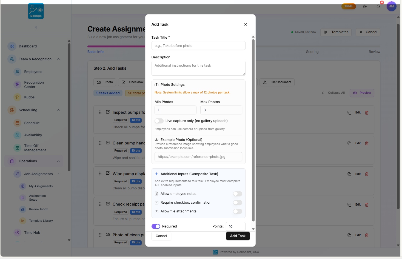The image size is (402, 259).
Task: Collapse the Operations sidebar section
Action: (58, 161)
